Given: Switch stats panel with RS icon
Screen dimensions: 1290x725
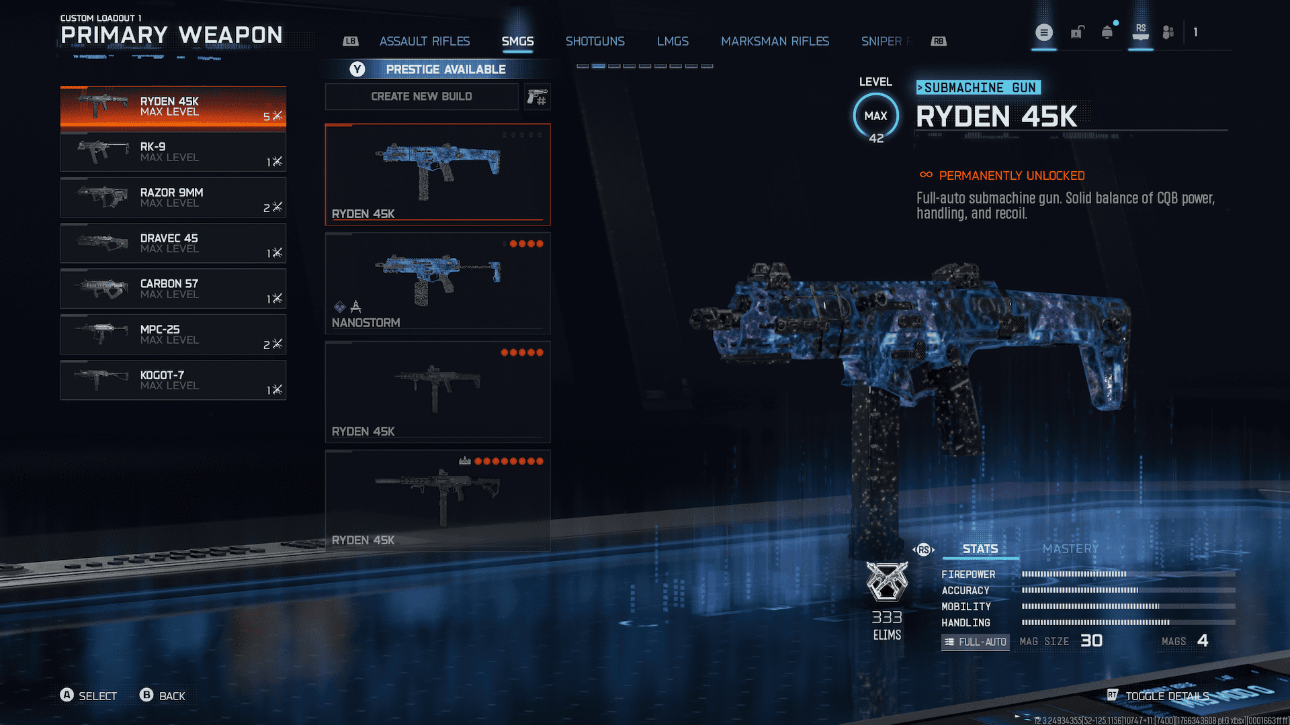Looking at the screenshot, I should pos(924,550).
